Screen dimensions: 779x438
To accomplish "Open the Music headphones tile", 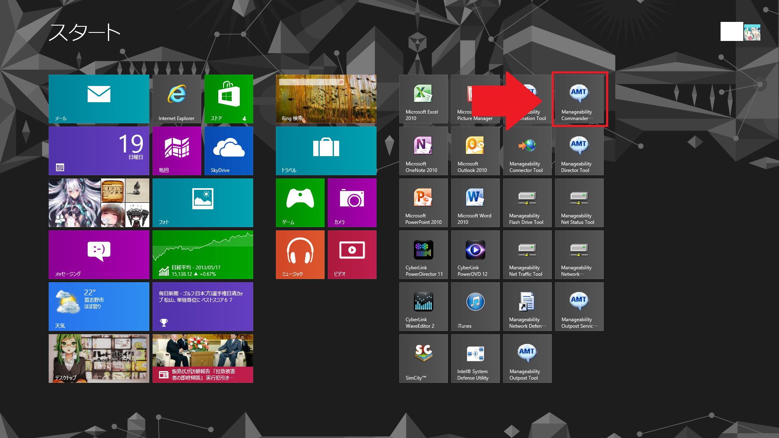I will [300, 254].
